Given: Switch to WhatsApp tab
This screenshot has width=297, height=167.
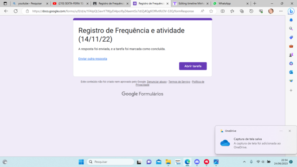Looking at the screenshot, I should (x=231, y=3).
